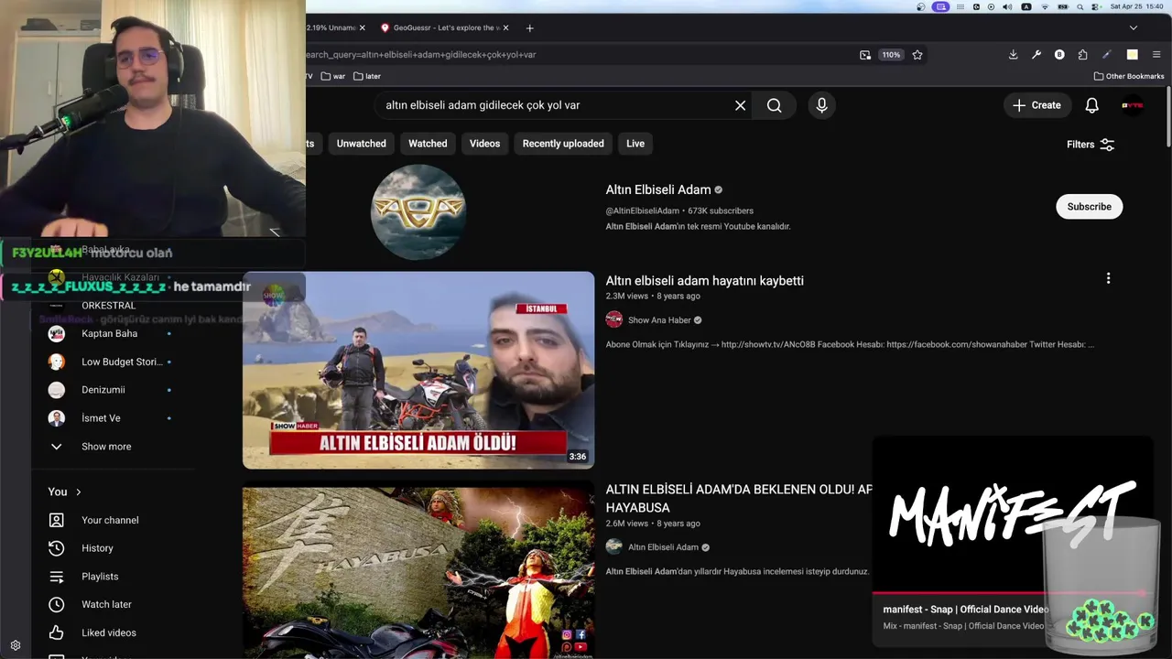This screenshot has width=1172, height=659.
Task: Start voice search with the microphone icon
Action: click(x=821, y=105)
